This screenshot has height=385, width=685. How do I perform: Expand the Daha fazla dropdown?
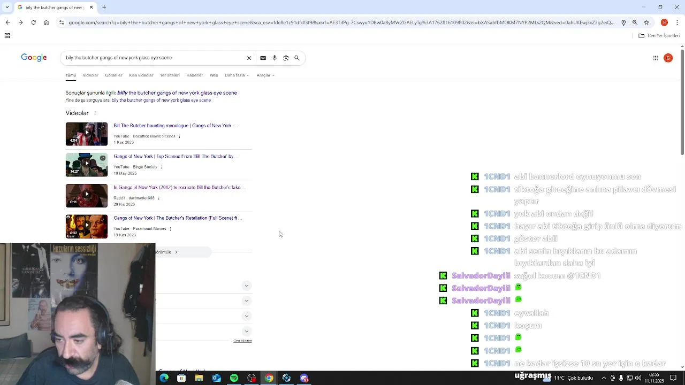(x=237, y=75)
